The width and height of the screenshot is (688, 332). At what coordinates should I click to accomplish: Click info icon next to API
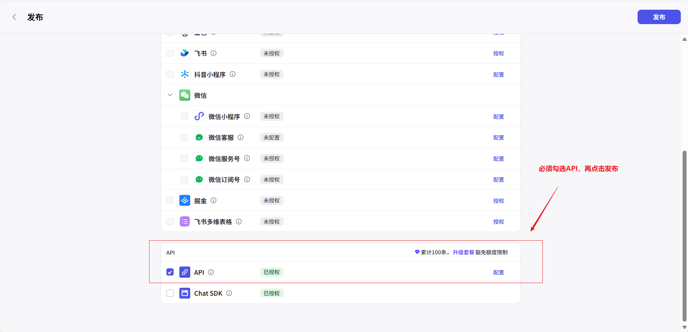211,272
